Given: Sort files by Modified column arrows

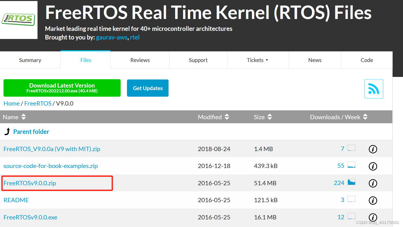Looking at the screenshot, I should [x=227, y=117].
